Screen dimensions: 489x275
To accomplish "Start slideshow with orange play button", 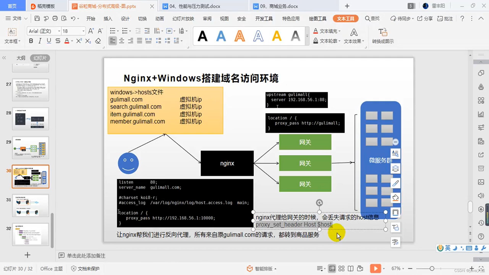I will (x=375, y=268).
